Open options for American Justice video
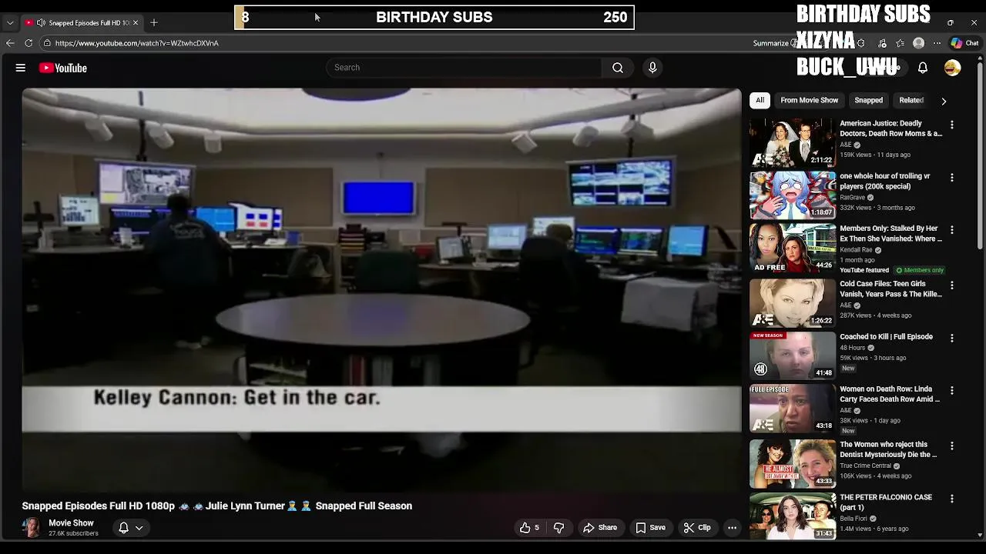Viewport: 986px width, 554px height. click(952, 125)
